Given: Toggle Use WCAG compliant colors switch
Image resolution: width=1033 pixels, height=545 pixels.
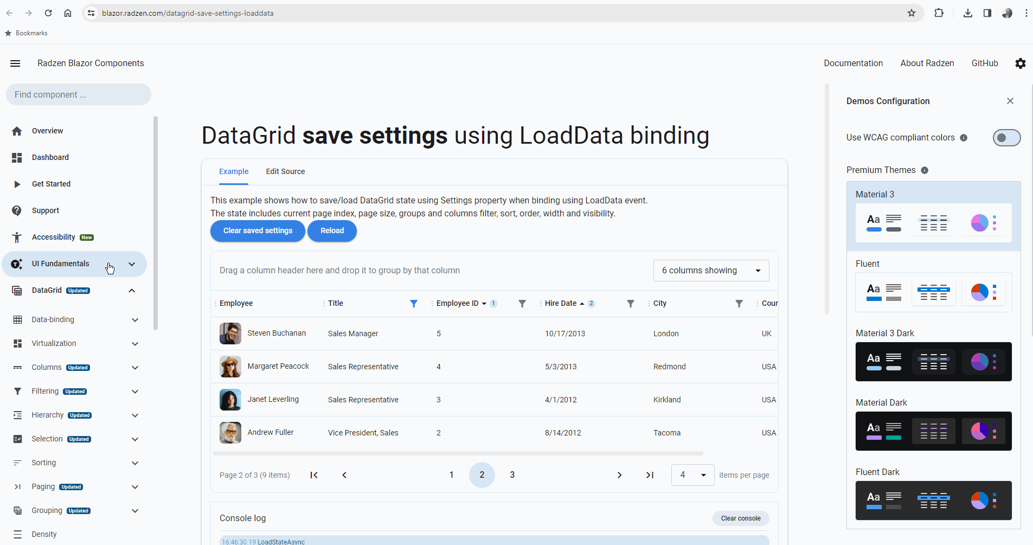Looking at the screenshot, I should tap(1006, 138).
